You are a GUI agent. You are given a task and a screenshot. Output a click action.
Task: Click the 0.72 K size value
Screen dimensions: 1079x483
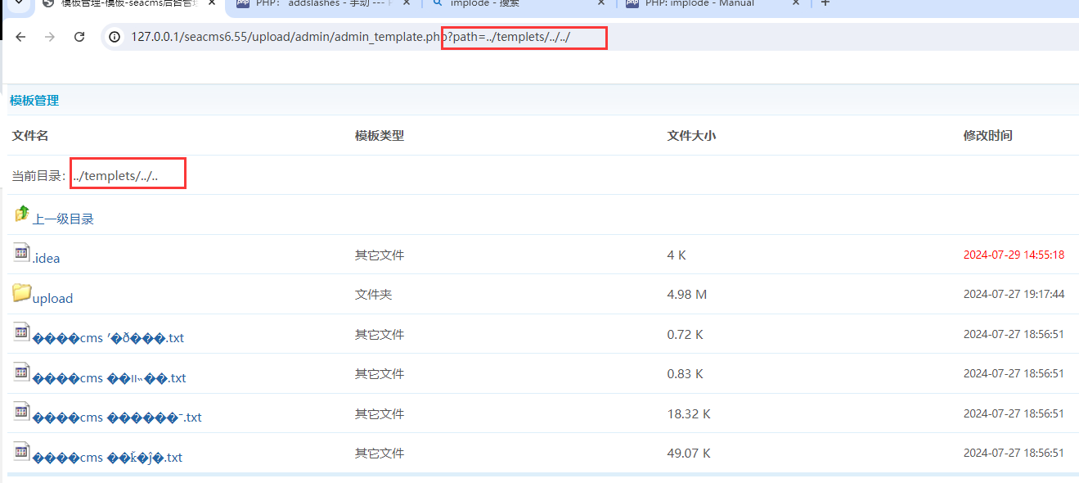[686, 335]
